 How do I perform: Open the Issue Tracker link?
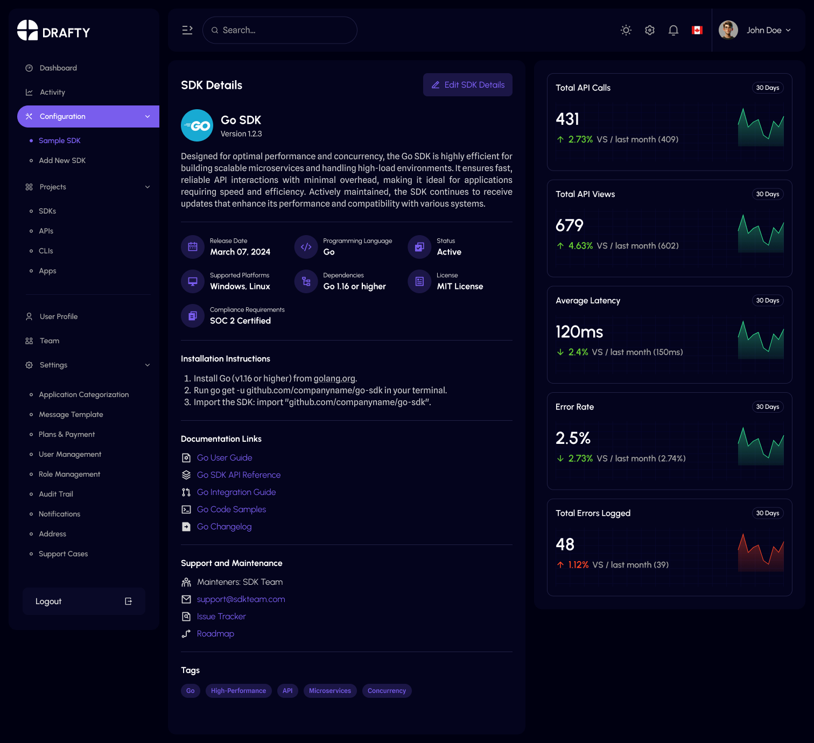pyautogui.click(x=221, y=617)
